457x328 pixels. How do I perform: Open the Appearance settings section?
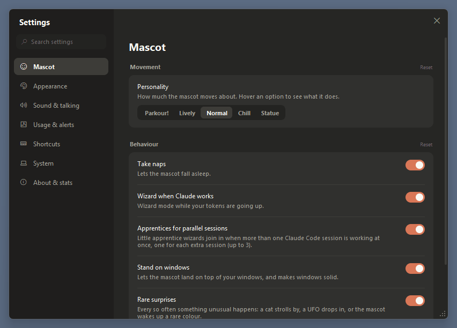61,86
